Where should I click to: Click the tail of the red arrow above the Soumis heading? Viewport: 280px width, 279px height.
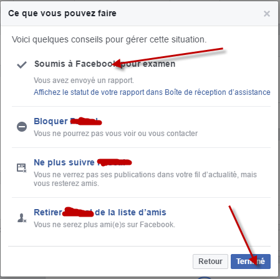220,49
